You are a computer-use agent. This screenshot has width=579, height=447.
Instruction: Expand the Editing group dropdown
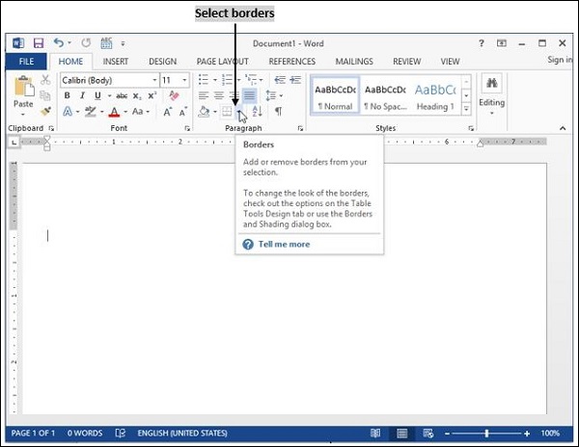coord(491,101)
